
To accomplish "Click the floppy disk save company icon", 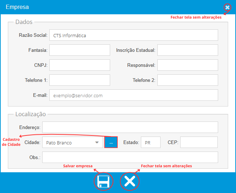I will point(103,182).
